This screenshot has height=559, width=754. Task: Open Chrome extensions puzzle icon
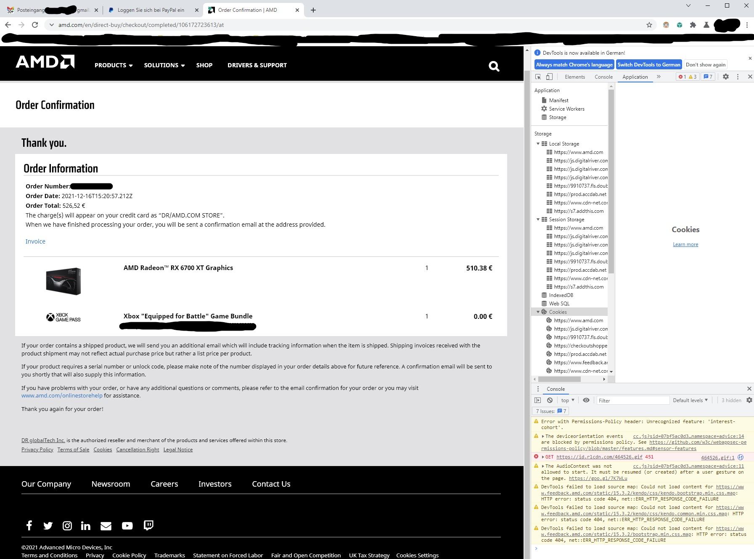pos(693,25)
